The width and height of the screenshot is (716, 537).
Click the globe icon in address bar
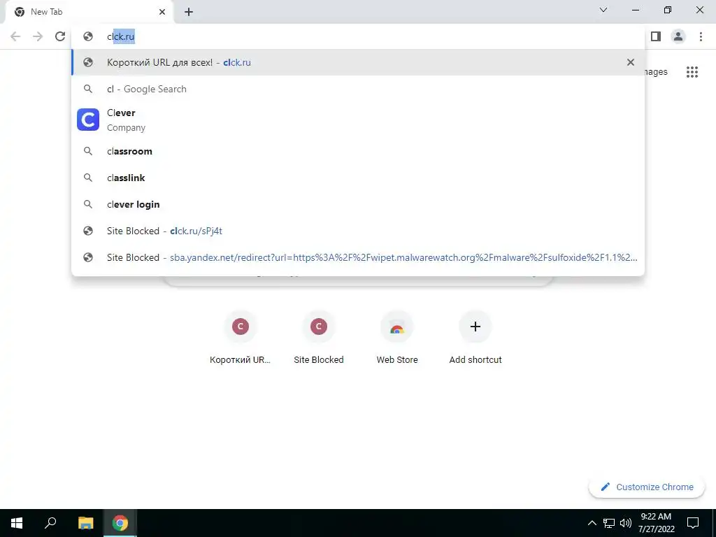coord(88,36)
